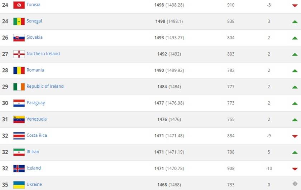Open the Republic of Ireland link
The height and width of the screenshot is (190, 301).
tap(45, 86)
